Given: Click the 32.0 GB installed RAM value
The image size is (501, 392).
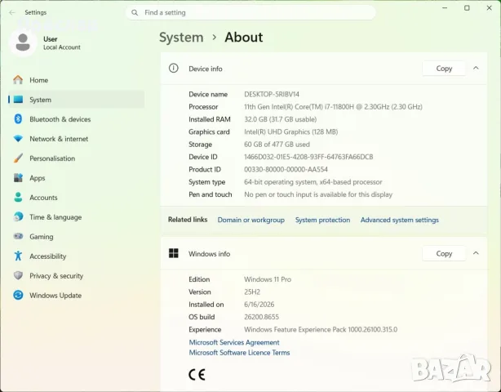Looking at the screenshot, I should coord(280,119).
